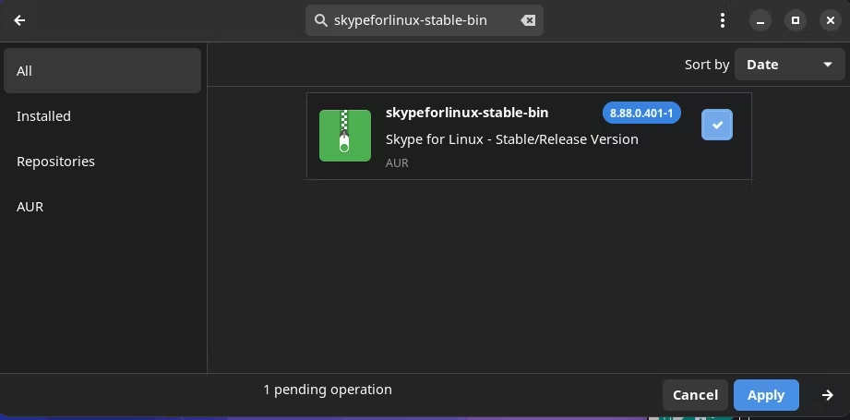Screen dimensions: 850x420
Task: Select the AUR category in sidebar
Action: [x=102, y=207]
